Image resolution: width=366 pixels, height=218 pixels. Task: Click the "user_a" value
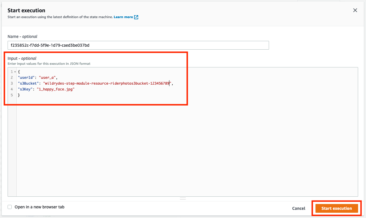47,78
